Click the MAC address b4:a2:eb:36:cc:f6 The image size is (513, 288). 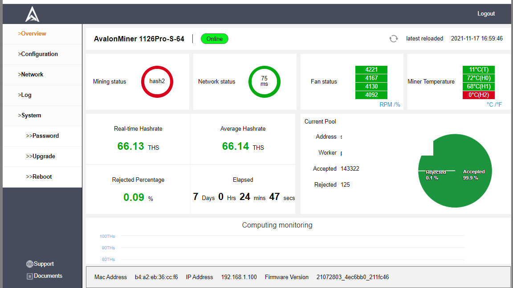(156, 277)
